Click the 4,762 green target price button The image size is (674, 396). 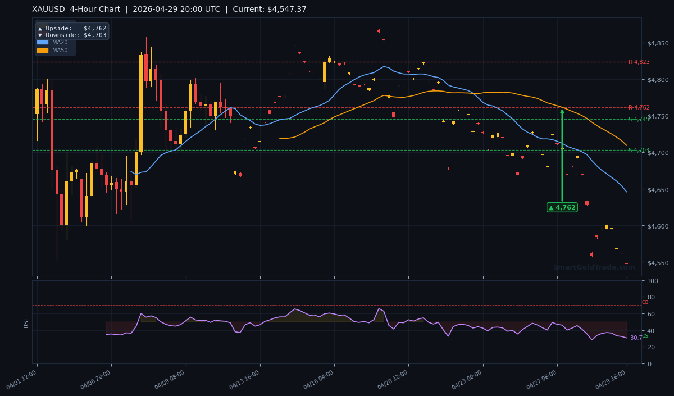coord(562,207)
